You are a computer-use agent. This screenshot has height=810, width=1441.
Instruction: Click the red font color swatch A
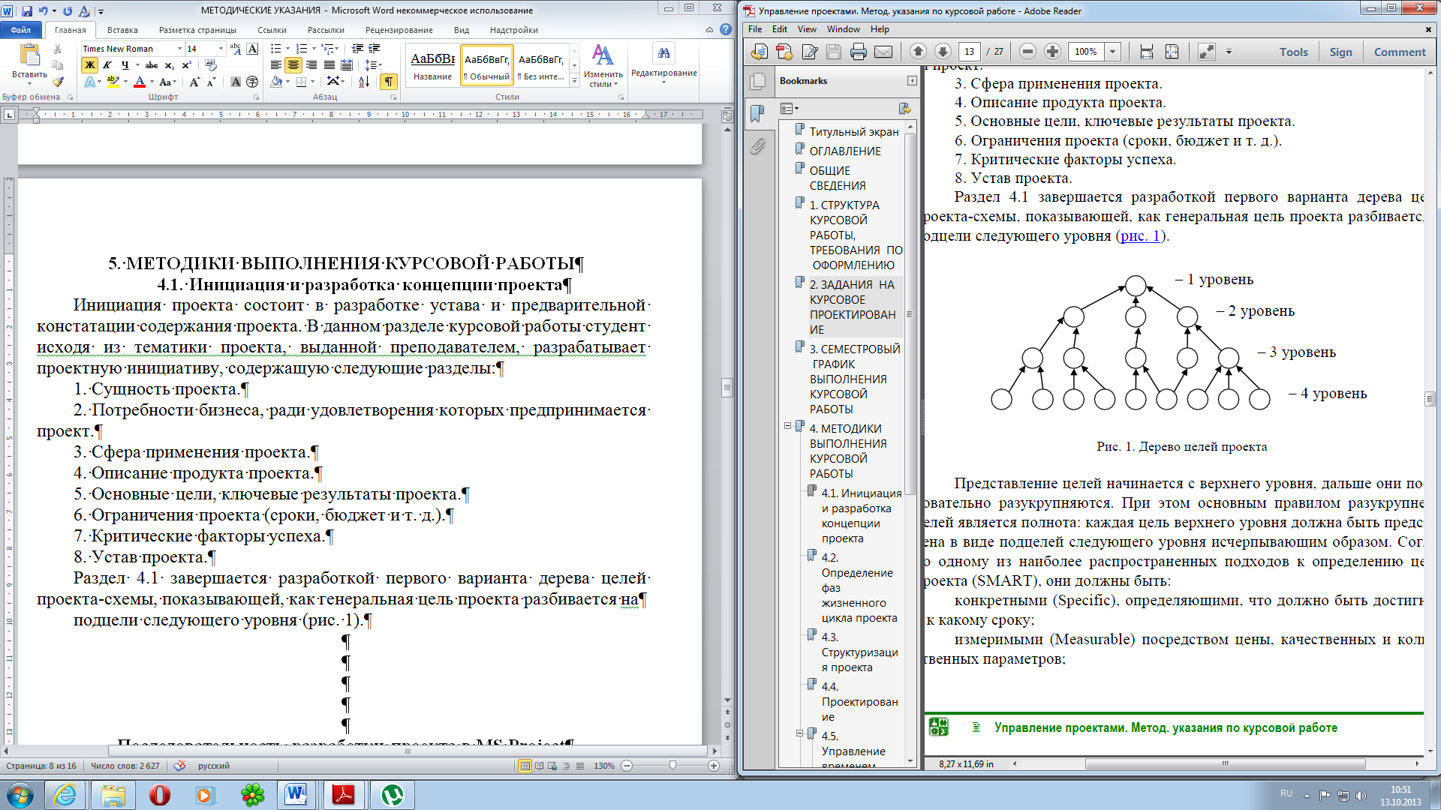[139, 82]
